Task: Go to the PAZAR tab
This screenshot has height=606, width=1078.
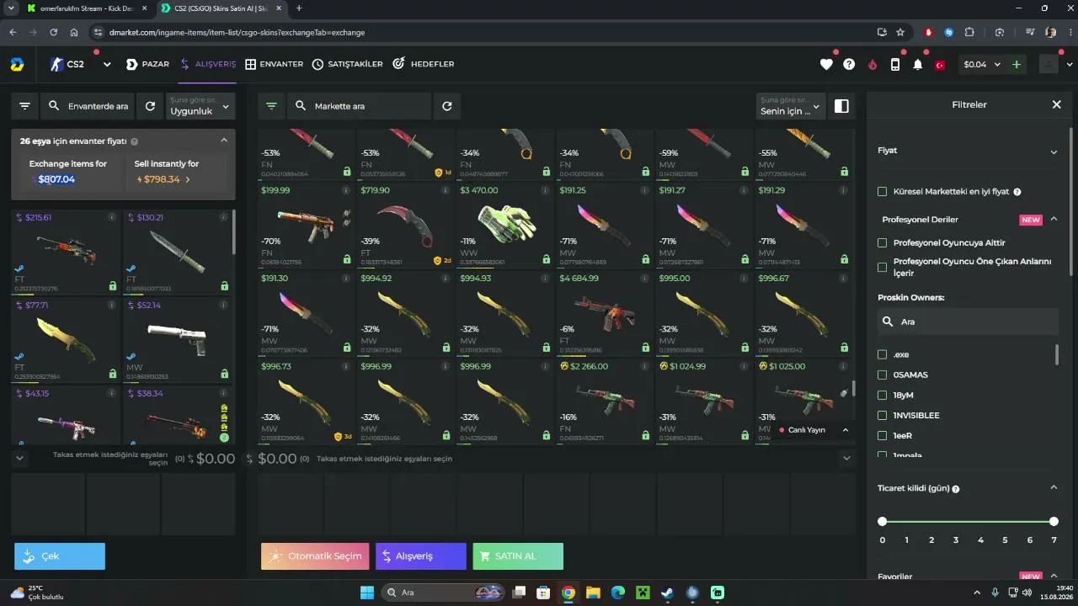Action: pyautogui.click(x=147, y=64)
